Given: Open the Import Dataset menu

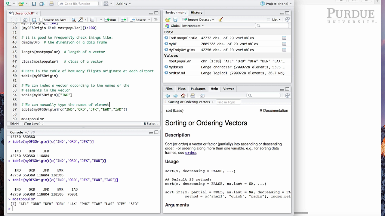Looking at the screenshot, I should pos(199,19).
